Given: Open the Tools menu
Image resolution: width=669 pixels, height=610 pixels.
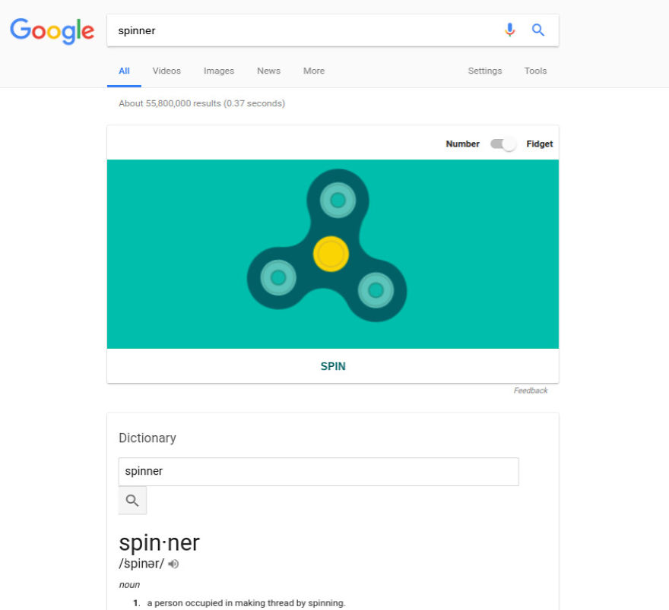Looking at the screenshot, I should [535, 71].
